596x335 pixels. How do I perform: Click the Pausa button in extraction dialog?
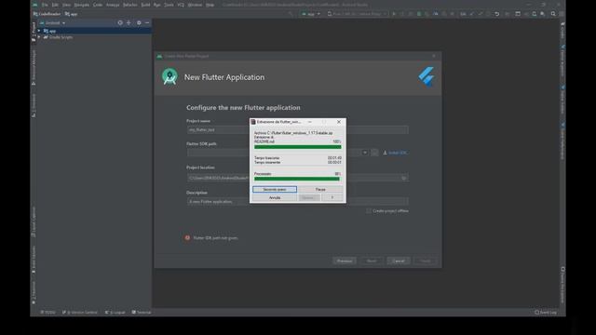[320, 189]
